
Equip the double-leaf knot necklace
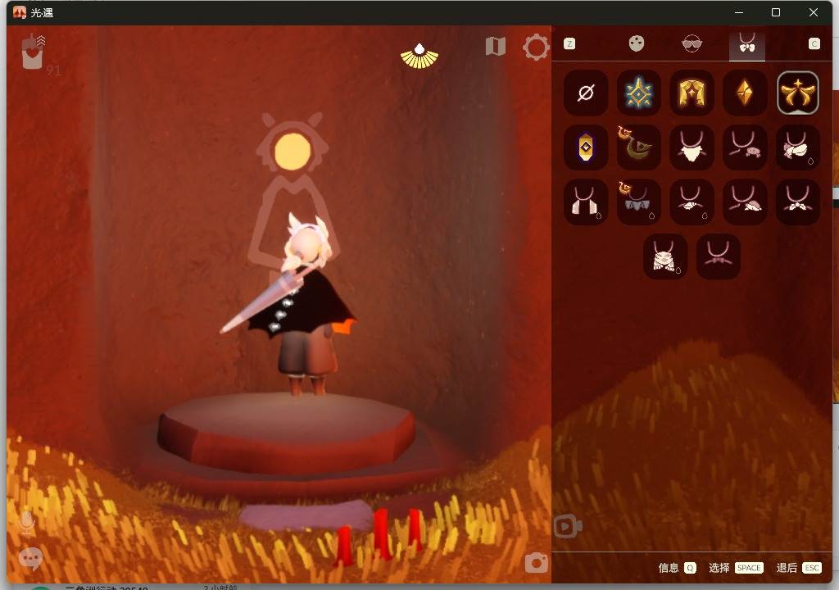coord(797,202)
